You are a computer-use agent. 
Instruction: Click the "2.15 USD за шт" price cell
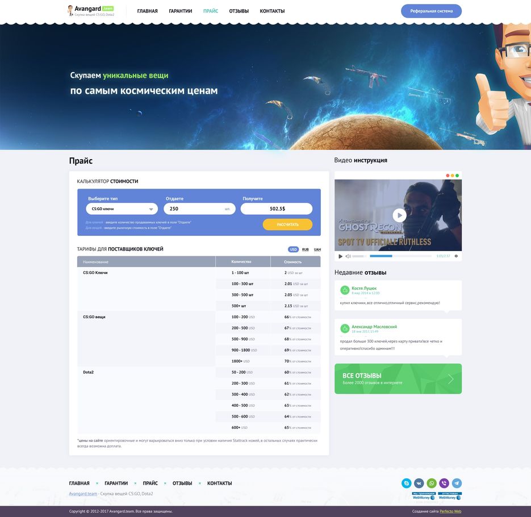pyautogui.click(x=296, y=306)
